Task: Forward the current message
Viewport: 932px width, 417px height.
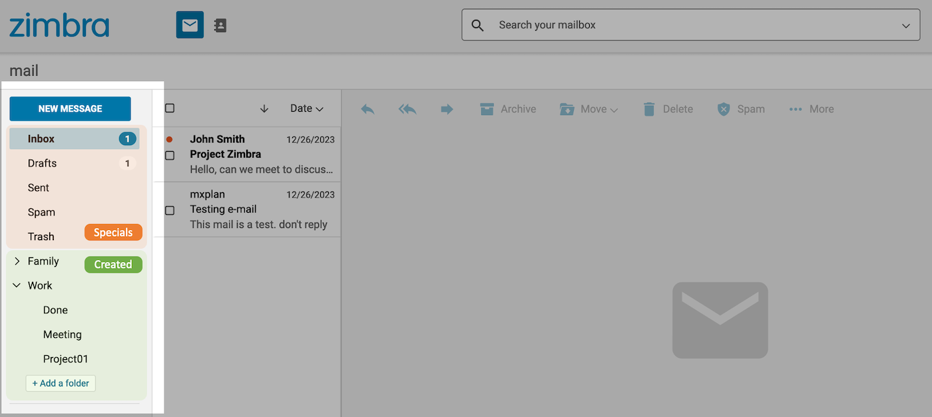Action: [447, 108]
